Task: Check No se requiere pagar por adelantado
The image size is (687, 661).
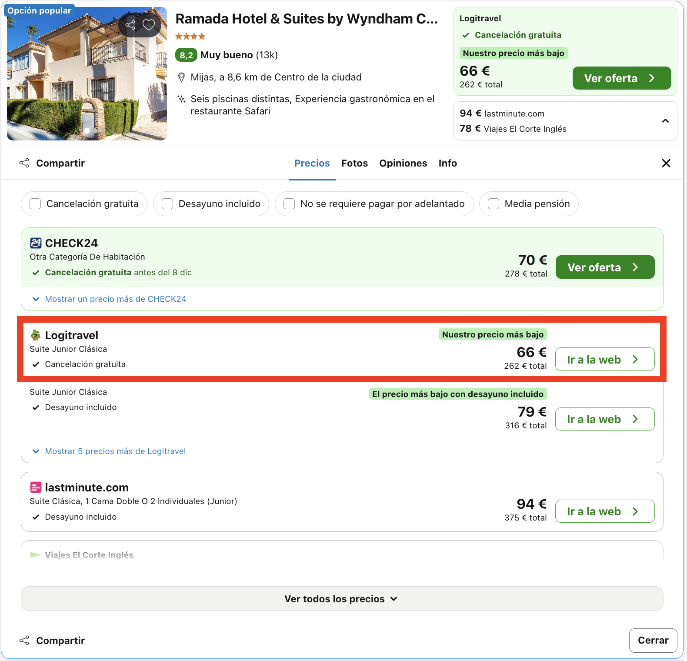Action: pyautogui.click(x=289, y=204)
